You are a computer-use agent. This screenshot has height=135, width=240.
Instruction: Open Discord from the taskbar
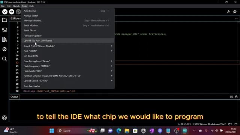pos(160,130)
